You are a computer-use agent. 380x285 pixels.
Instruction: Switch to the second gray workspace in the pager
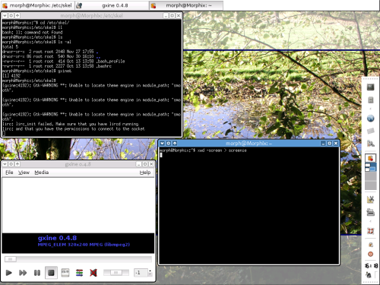pos(370,176)
